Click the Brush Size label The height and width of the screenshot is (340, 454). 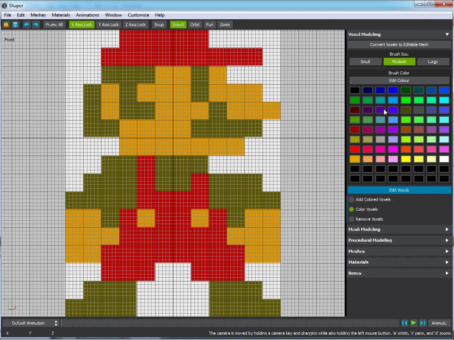coord(399,54)
